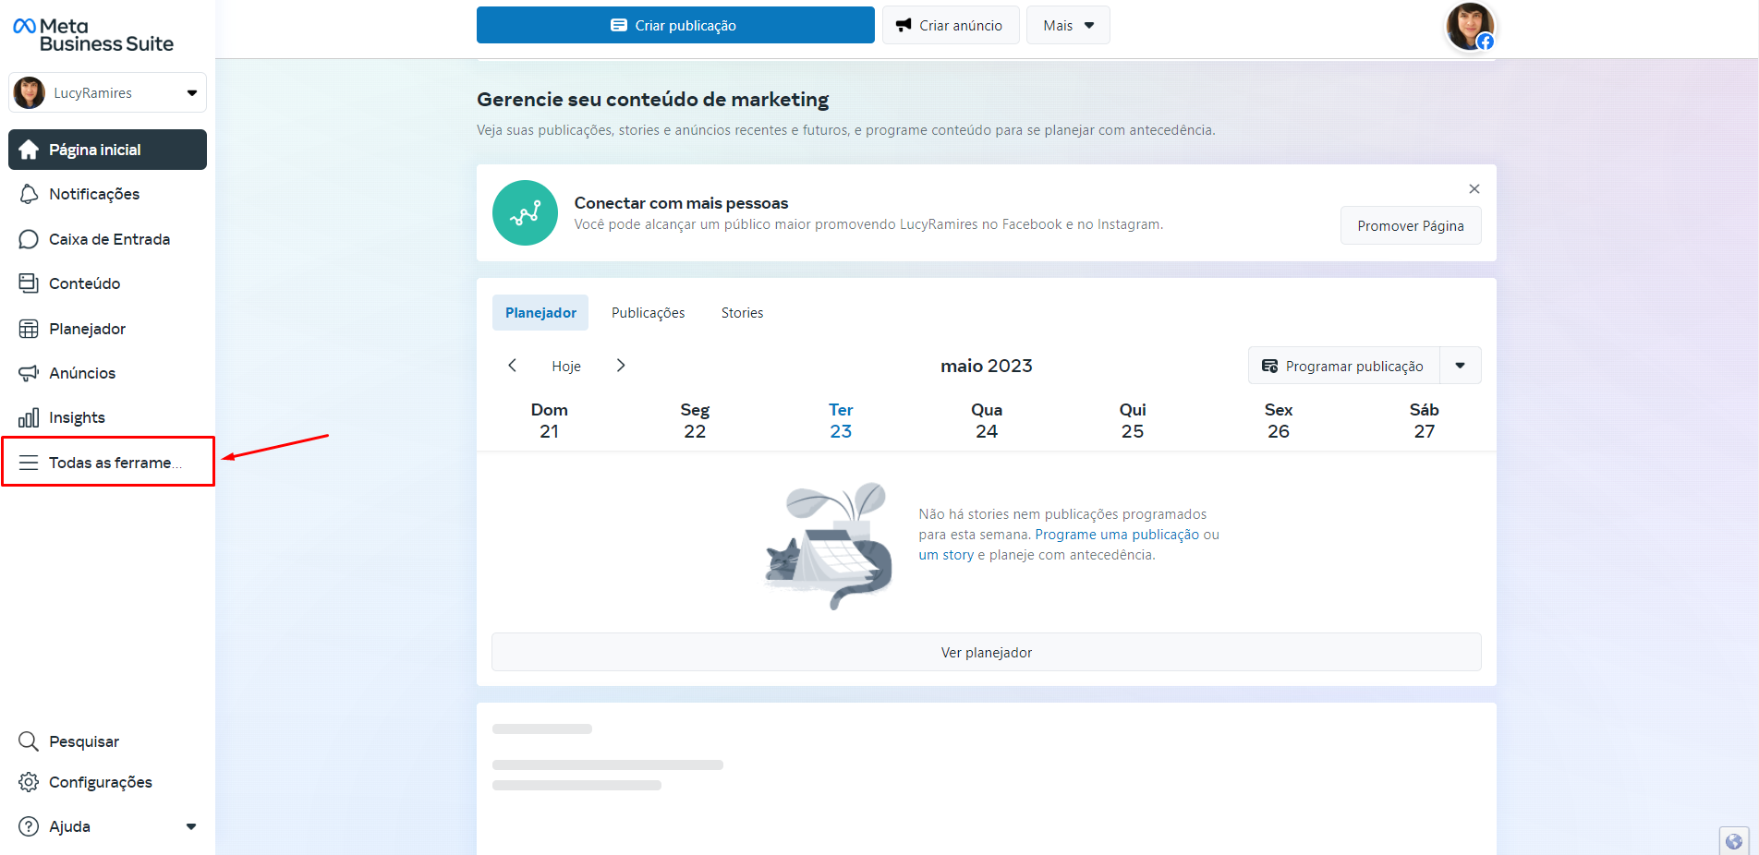The image size is (1759, 855).
Task: Select the Planejador tab
Action: click(x=540, y=313)
